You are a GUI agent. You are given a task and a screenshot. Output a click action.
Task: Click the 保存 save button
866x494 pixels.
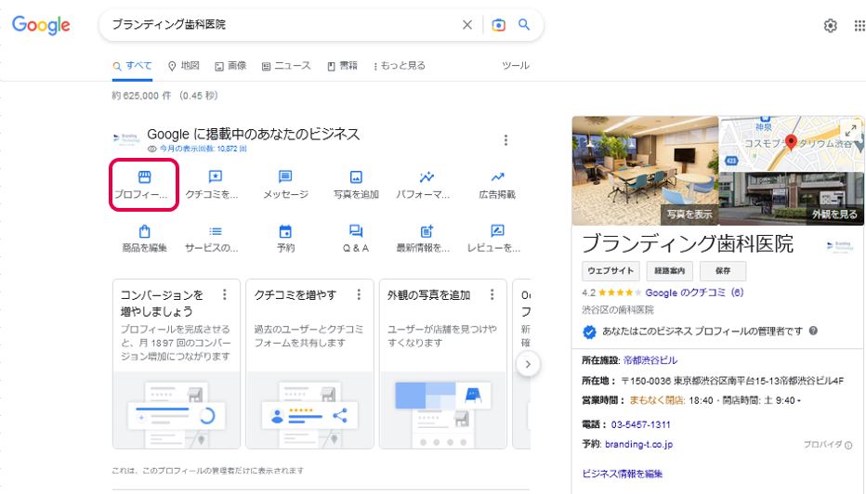click(x=723, y=271)
